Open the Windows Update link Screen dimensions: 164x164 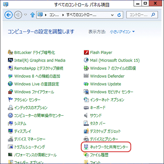pyautogui.click(x=105, y=84)
